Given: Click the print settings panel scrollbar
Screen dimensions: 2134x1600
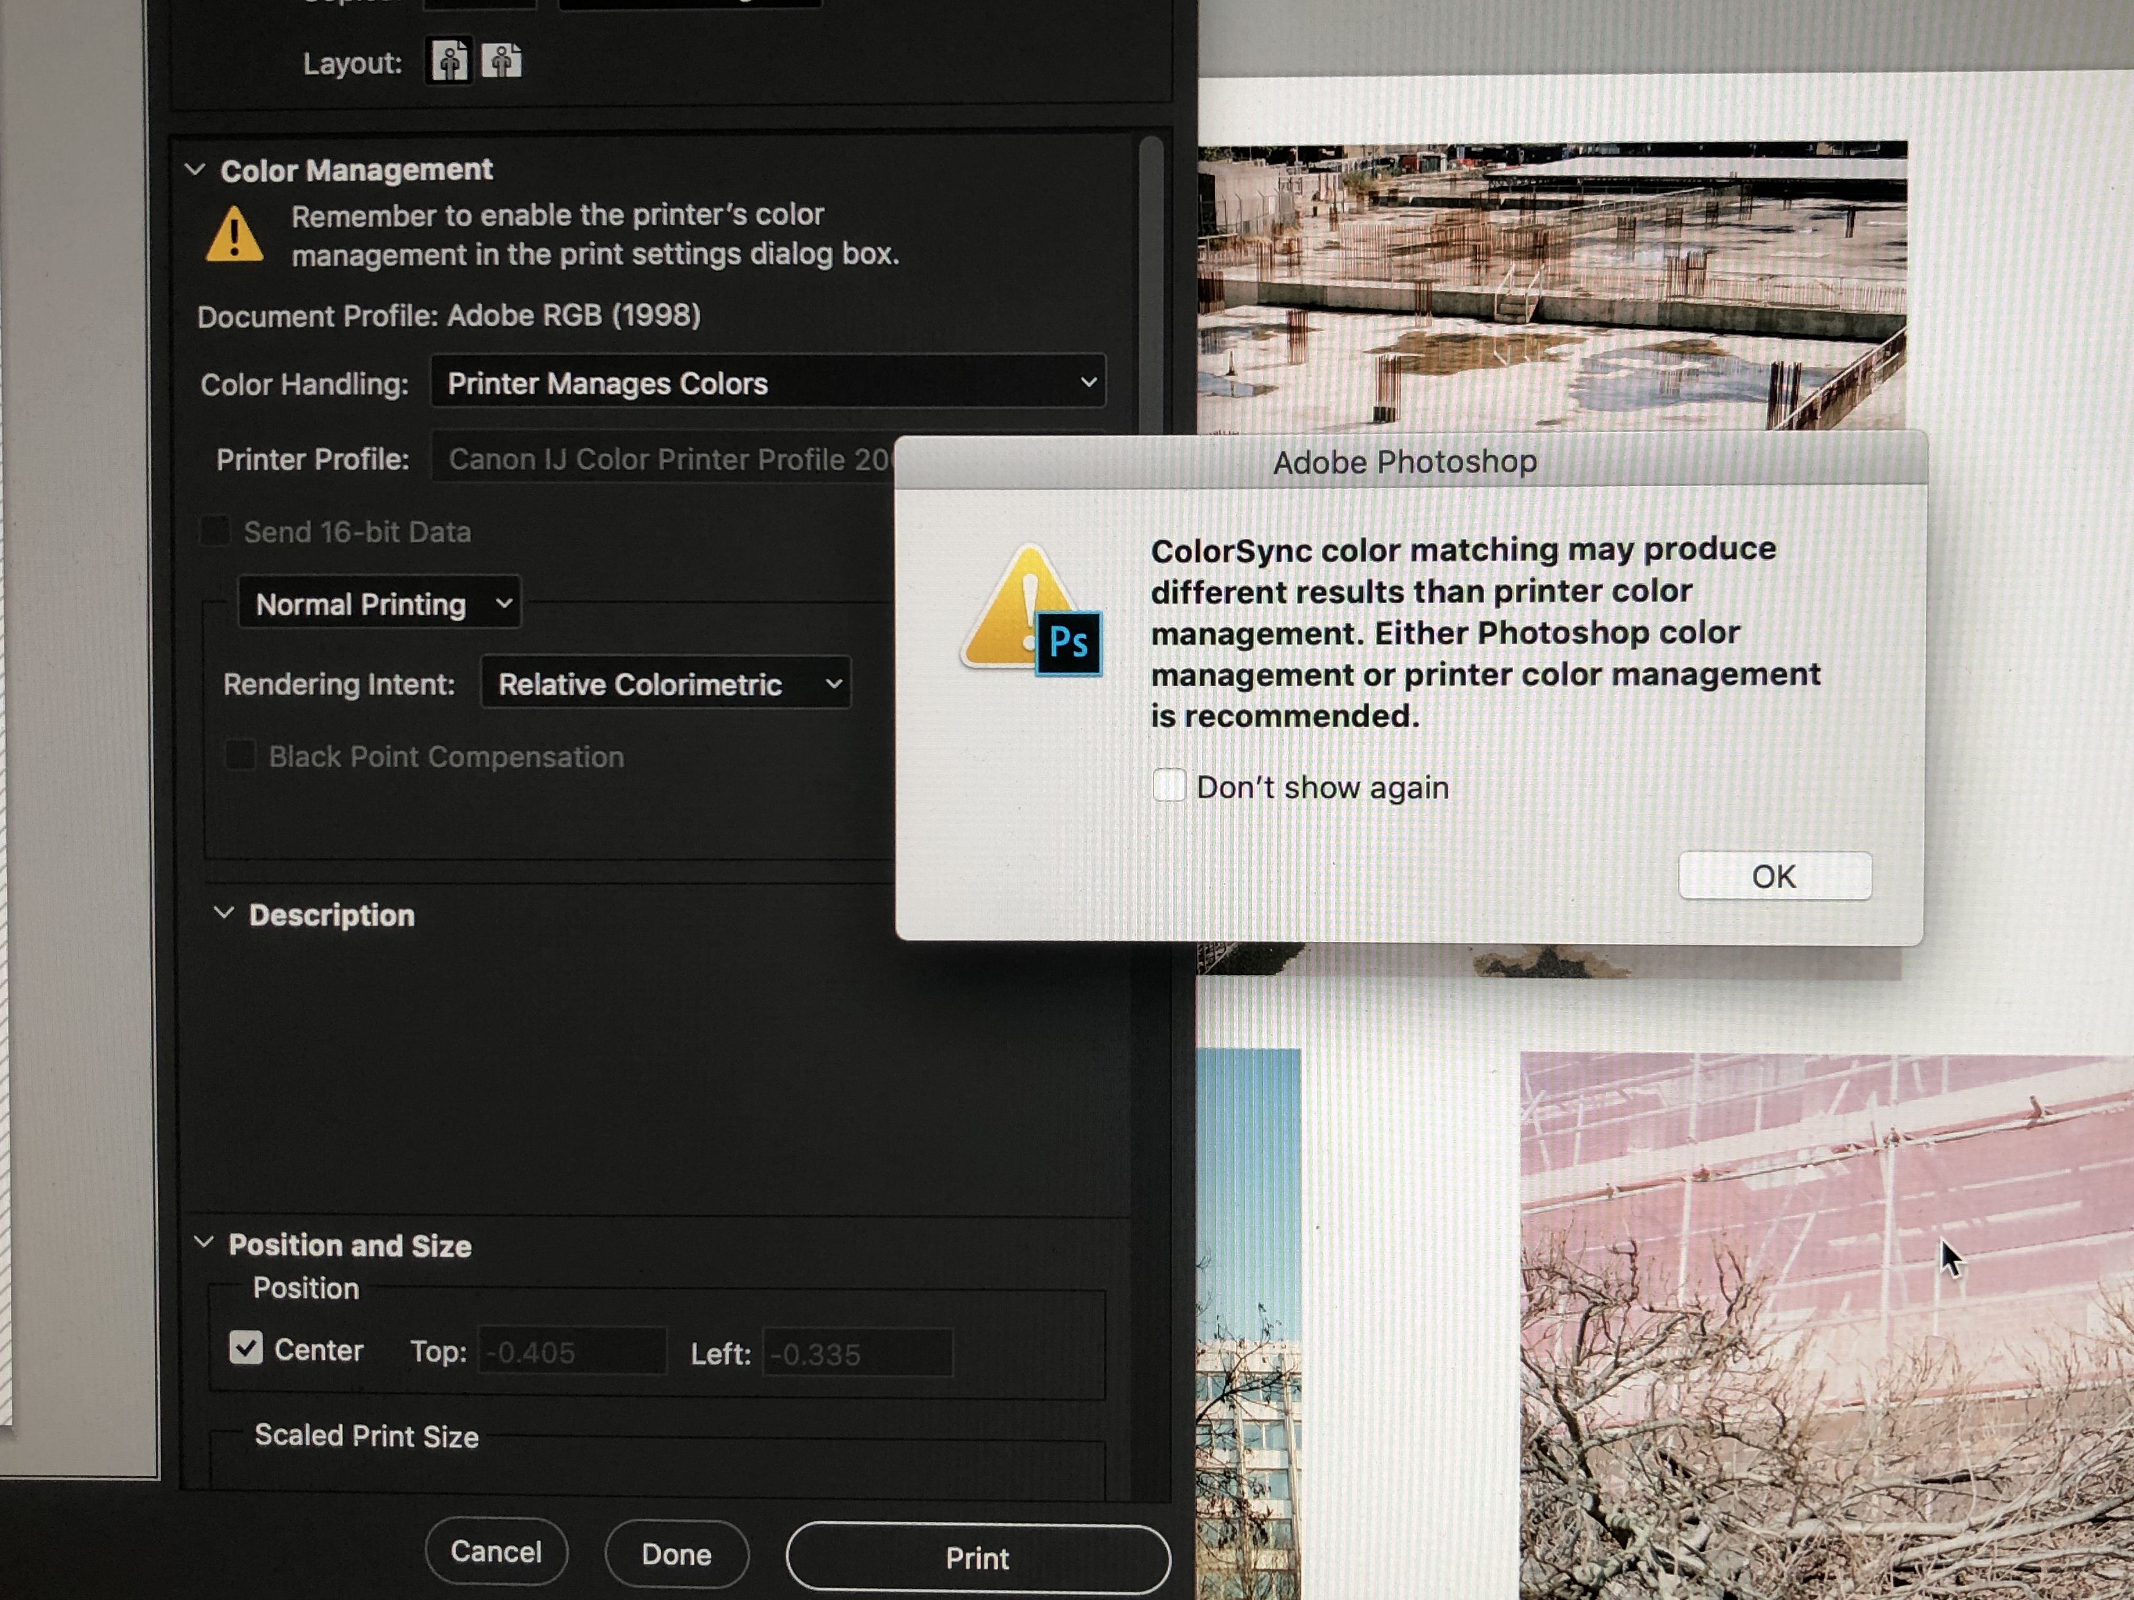Looking at the screenshot, I should (1150, 289).
